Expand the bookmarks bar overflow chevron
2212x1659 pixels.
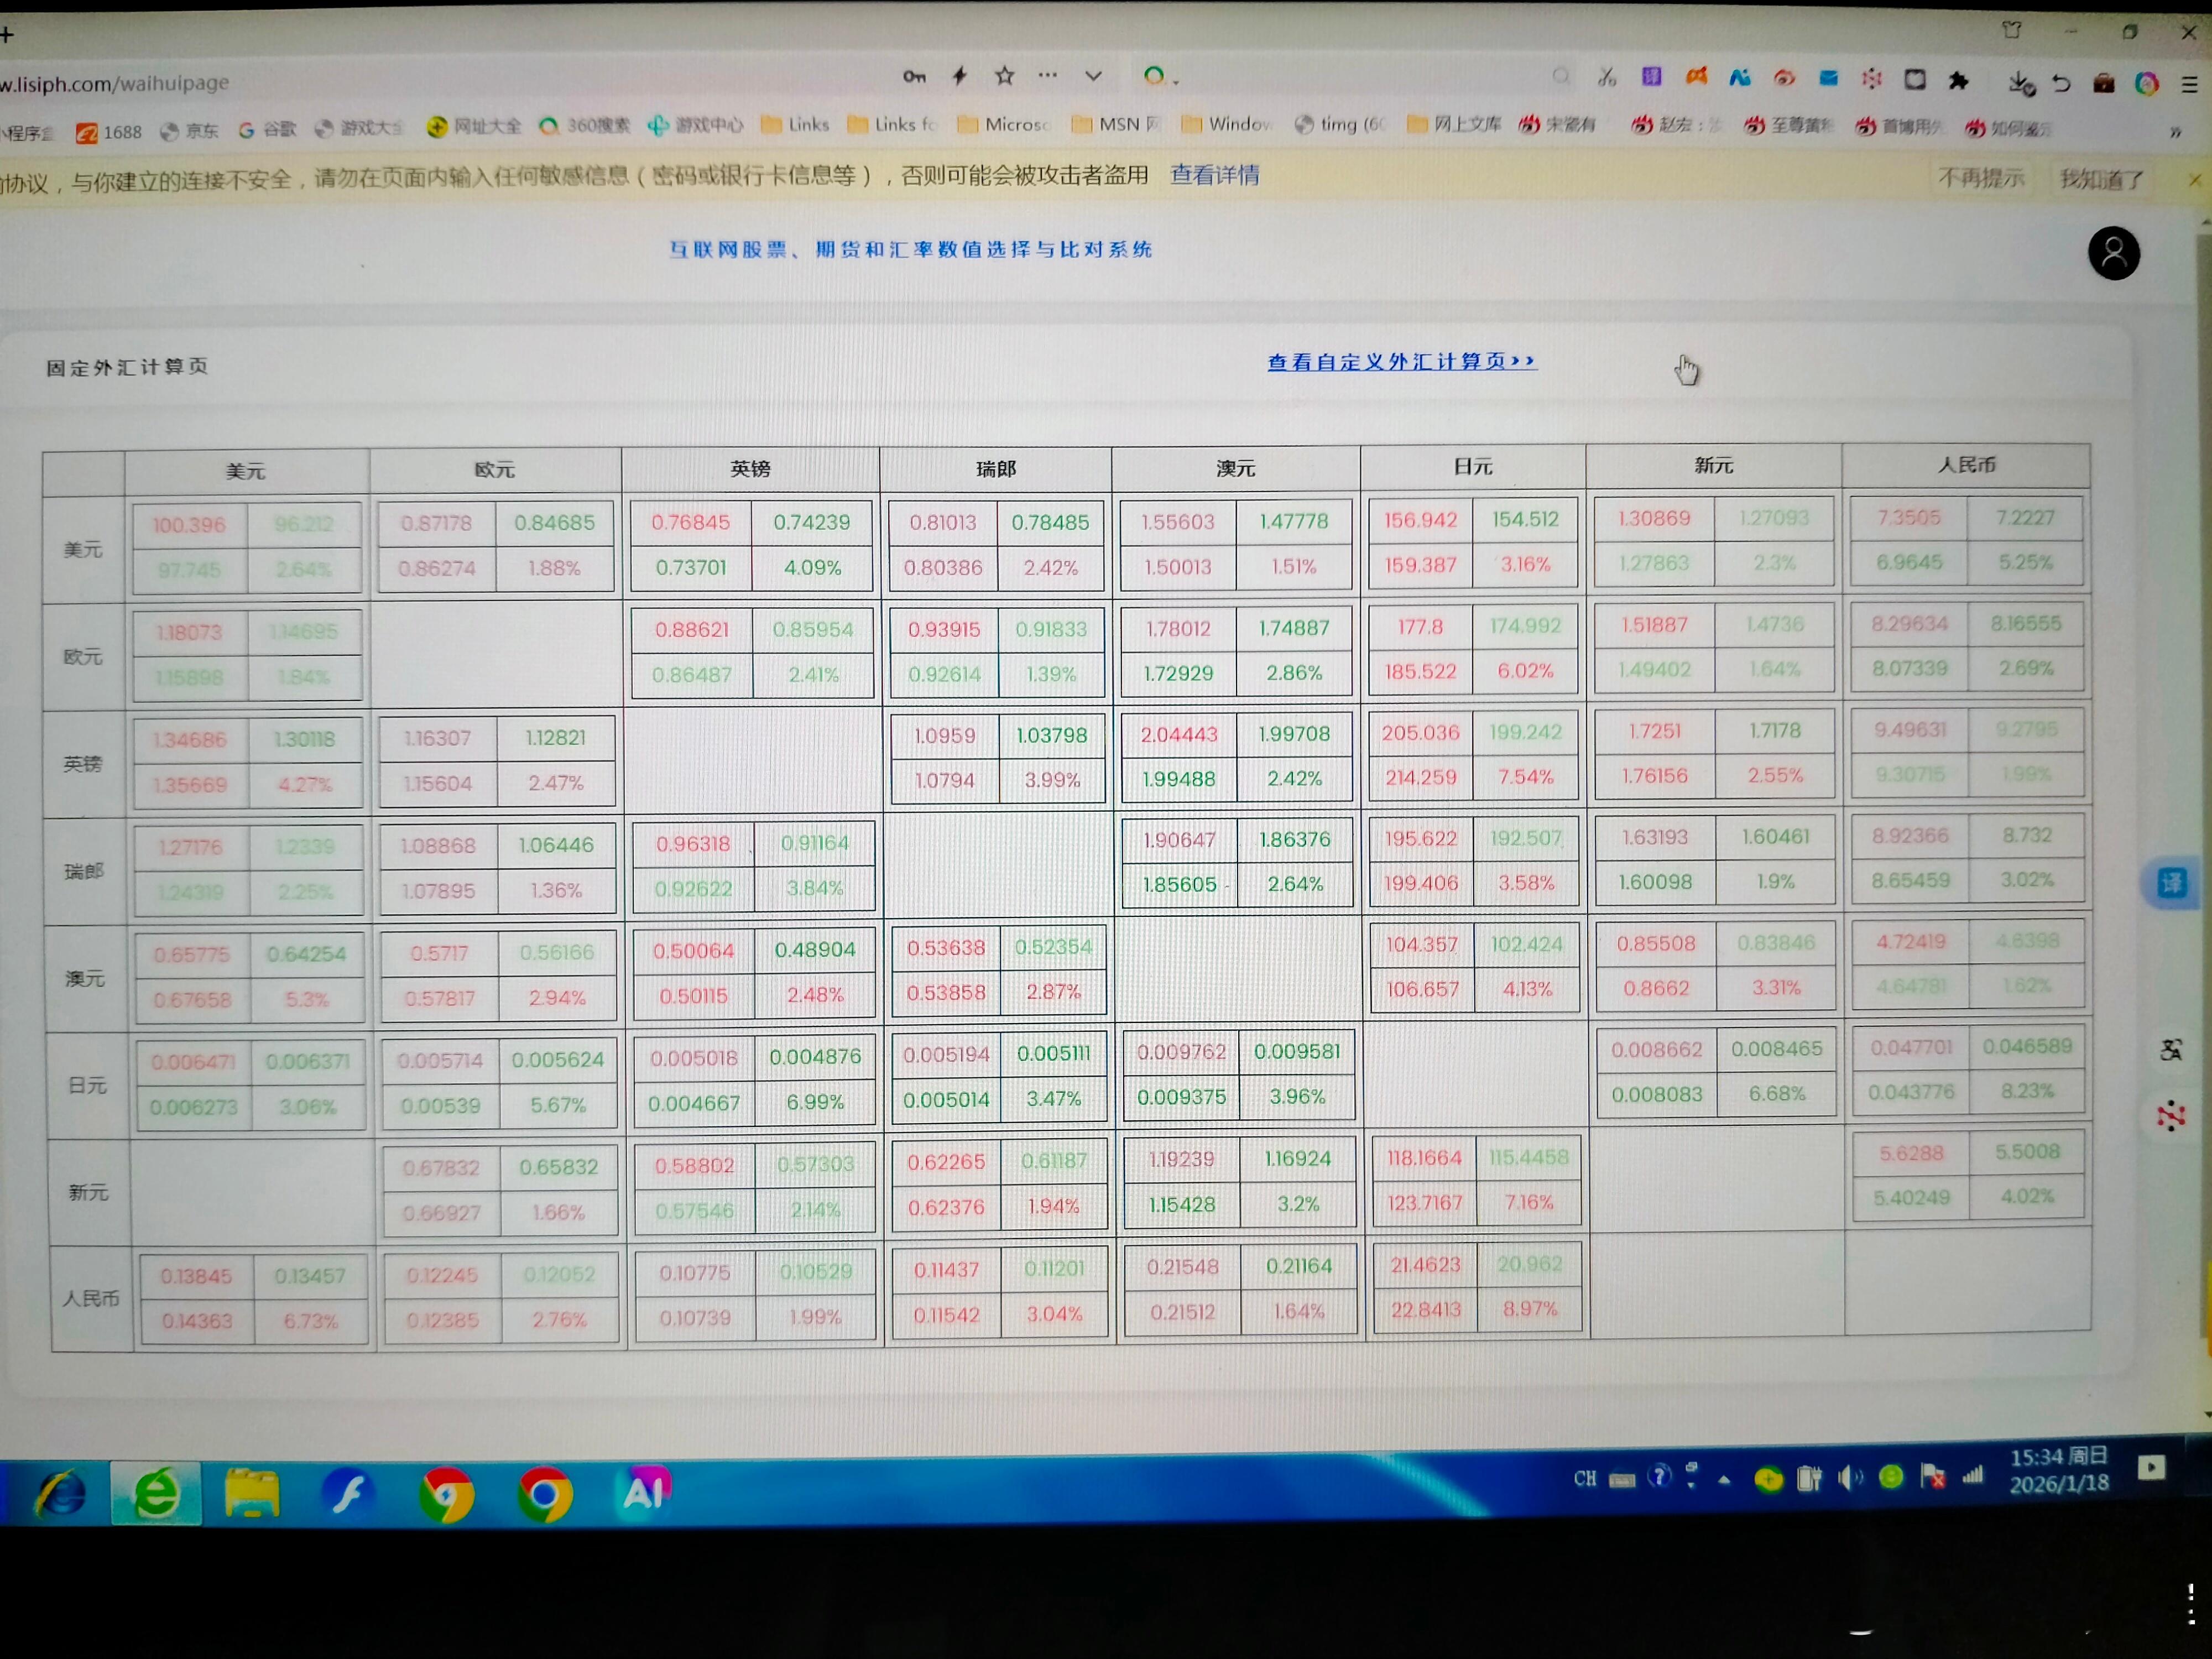click(x=2175, y=132)
